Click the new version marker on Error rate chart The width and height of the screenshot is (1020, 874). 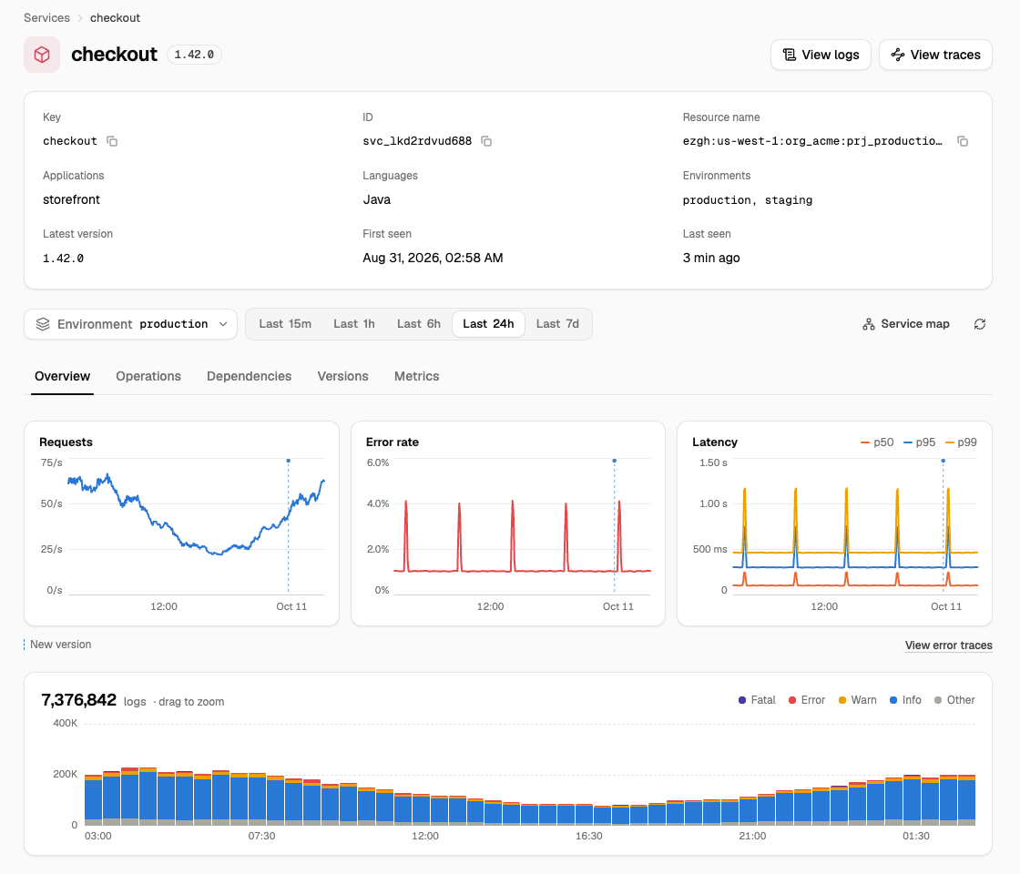point(614,461)
